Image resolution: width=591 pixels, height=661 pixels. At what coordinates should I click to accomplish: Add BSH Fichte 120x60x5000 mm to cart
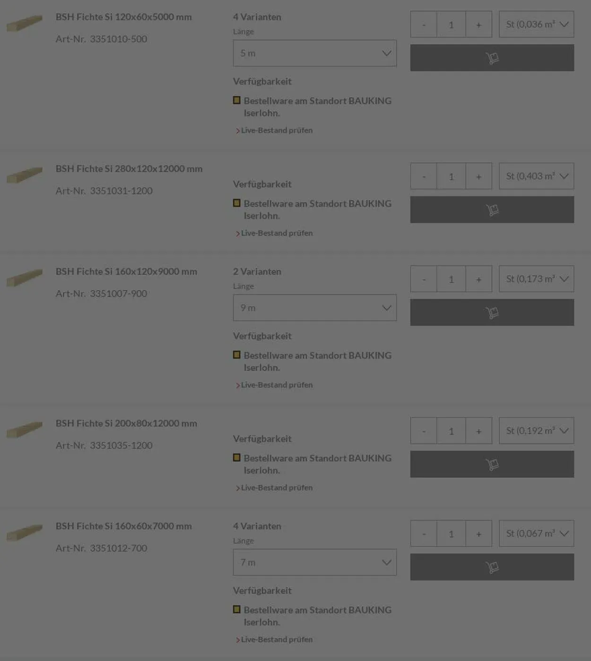point(492,58)
